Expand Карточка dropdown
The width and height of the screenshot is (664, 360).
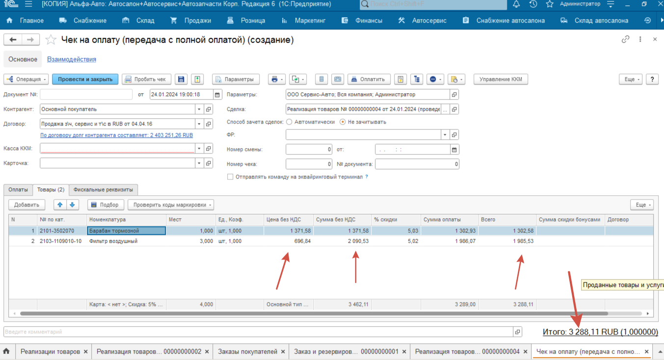coord(199,163)
